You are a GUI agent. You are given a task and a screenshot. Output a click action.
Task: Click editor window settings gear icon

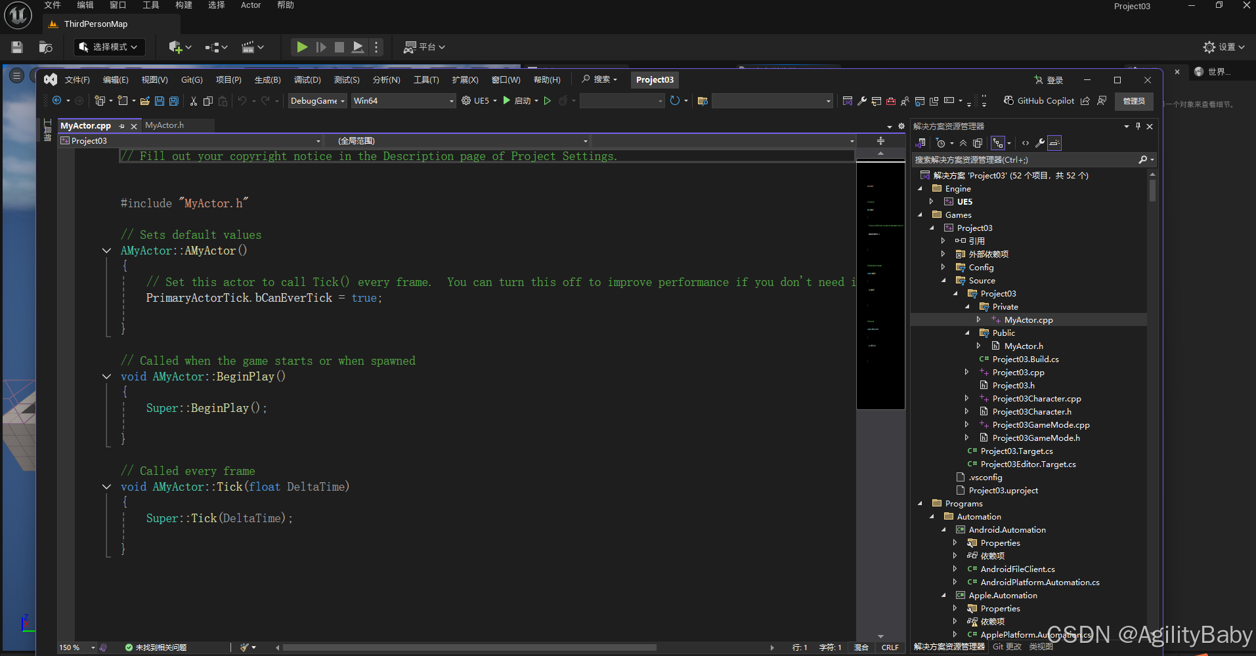click(x=901, y=126)
